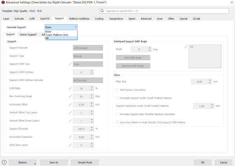This screenshot has width=235, height=166.
Task: Click pencil icon for Horizontal Offset
Action: 70,105
